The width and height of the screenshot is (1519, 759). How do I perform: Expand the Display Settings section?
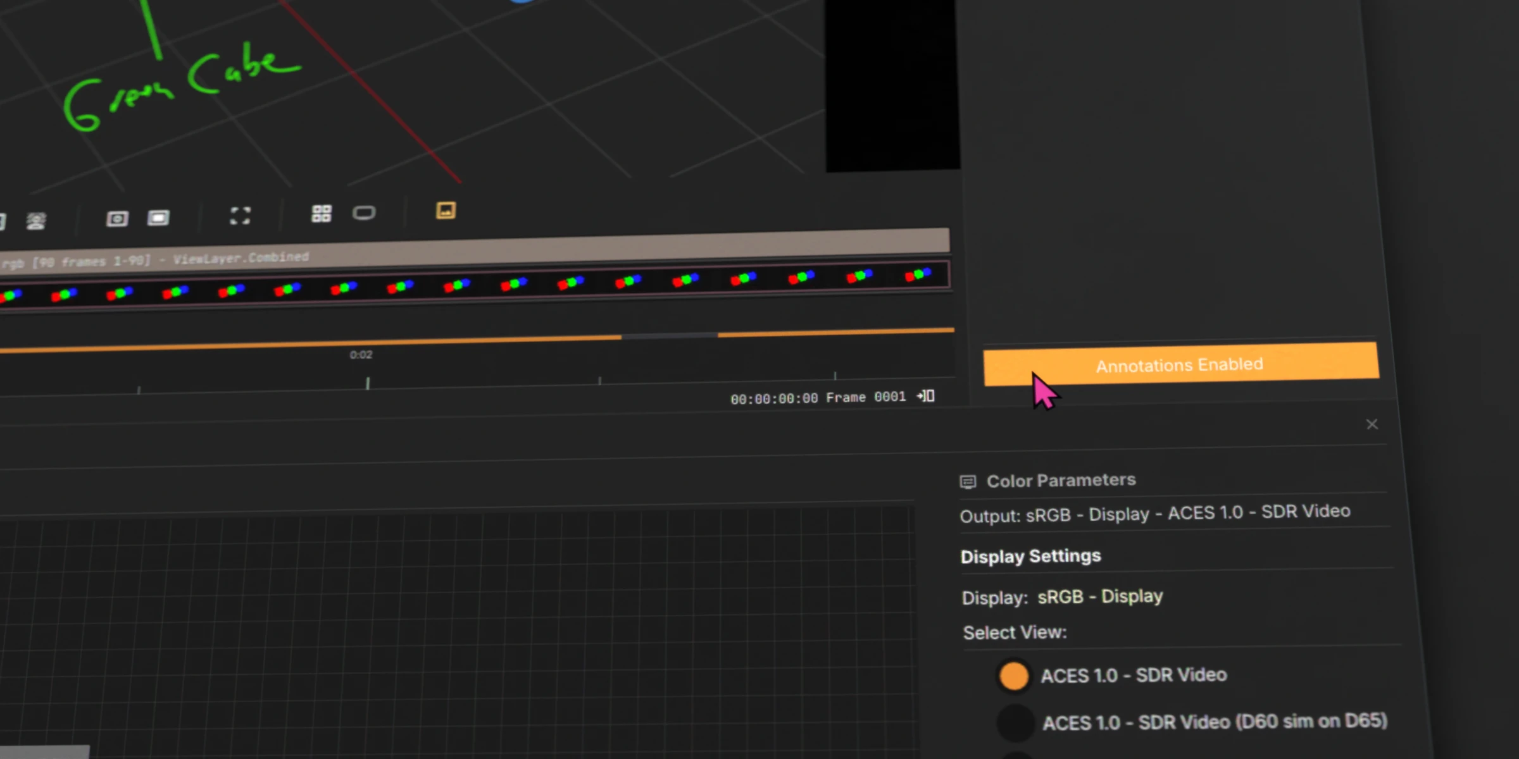[1030, 556]
